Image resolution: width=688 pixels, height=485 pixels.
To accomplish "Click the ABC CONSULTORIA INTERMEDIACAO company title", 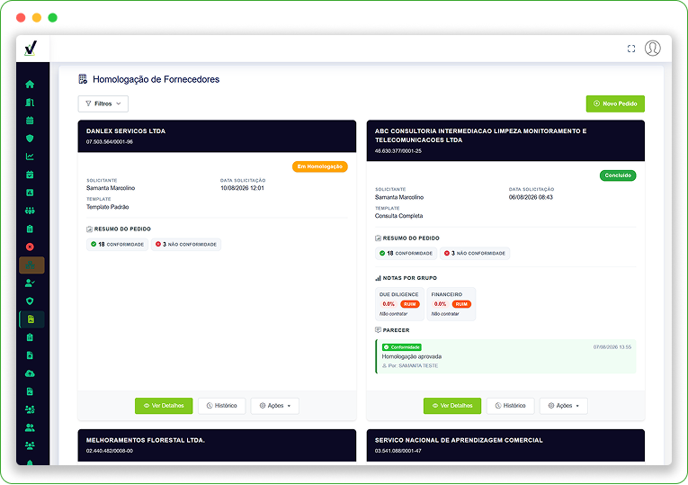I will coord(480,135).
